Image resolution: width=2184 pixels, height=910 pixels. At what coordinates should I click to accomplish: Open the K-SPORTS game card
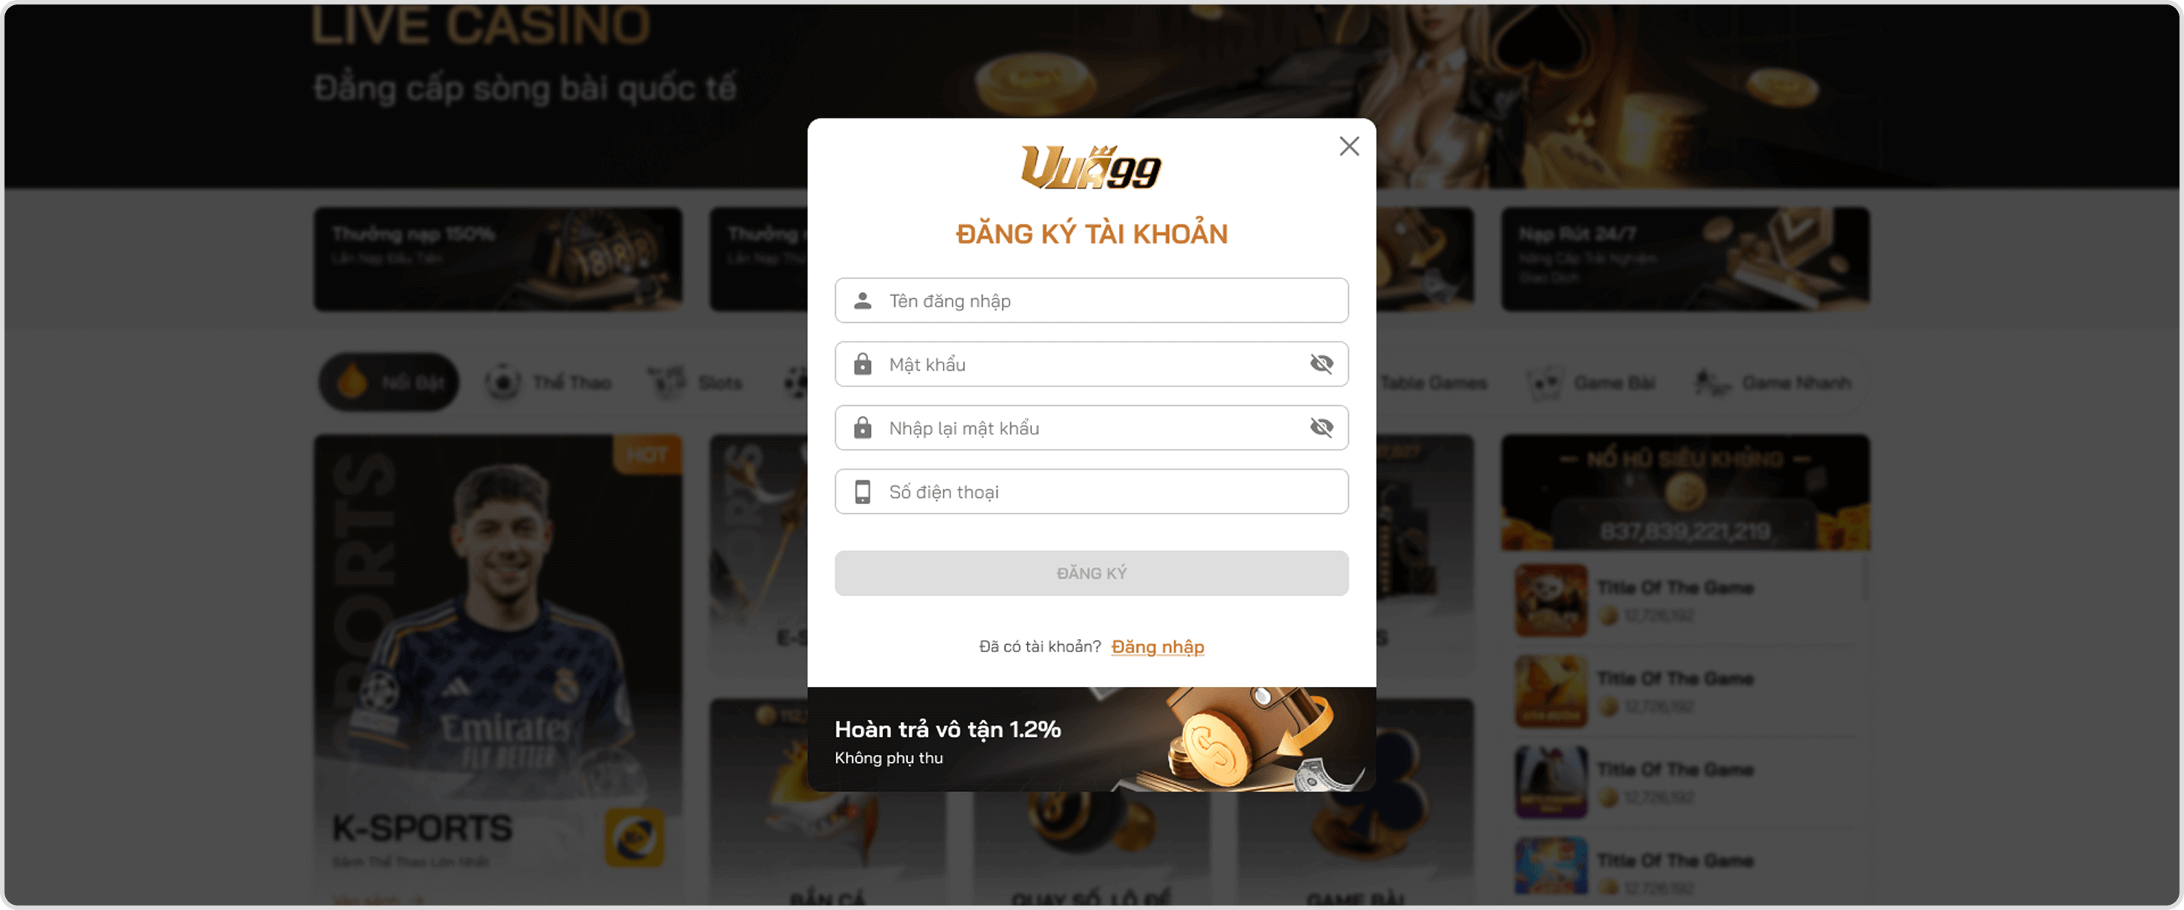pyautogui.click(x=497, y=670)
